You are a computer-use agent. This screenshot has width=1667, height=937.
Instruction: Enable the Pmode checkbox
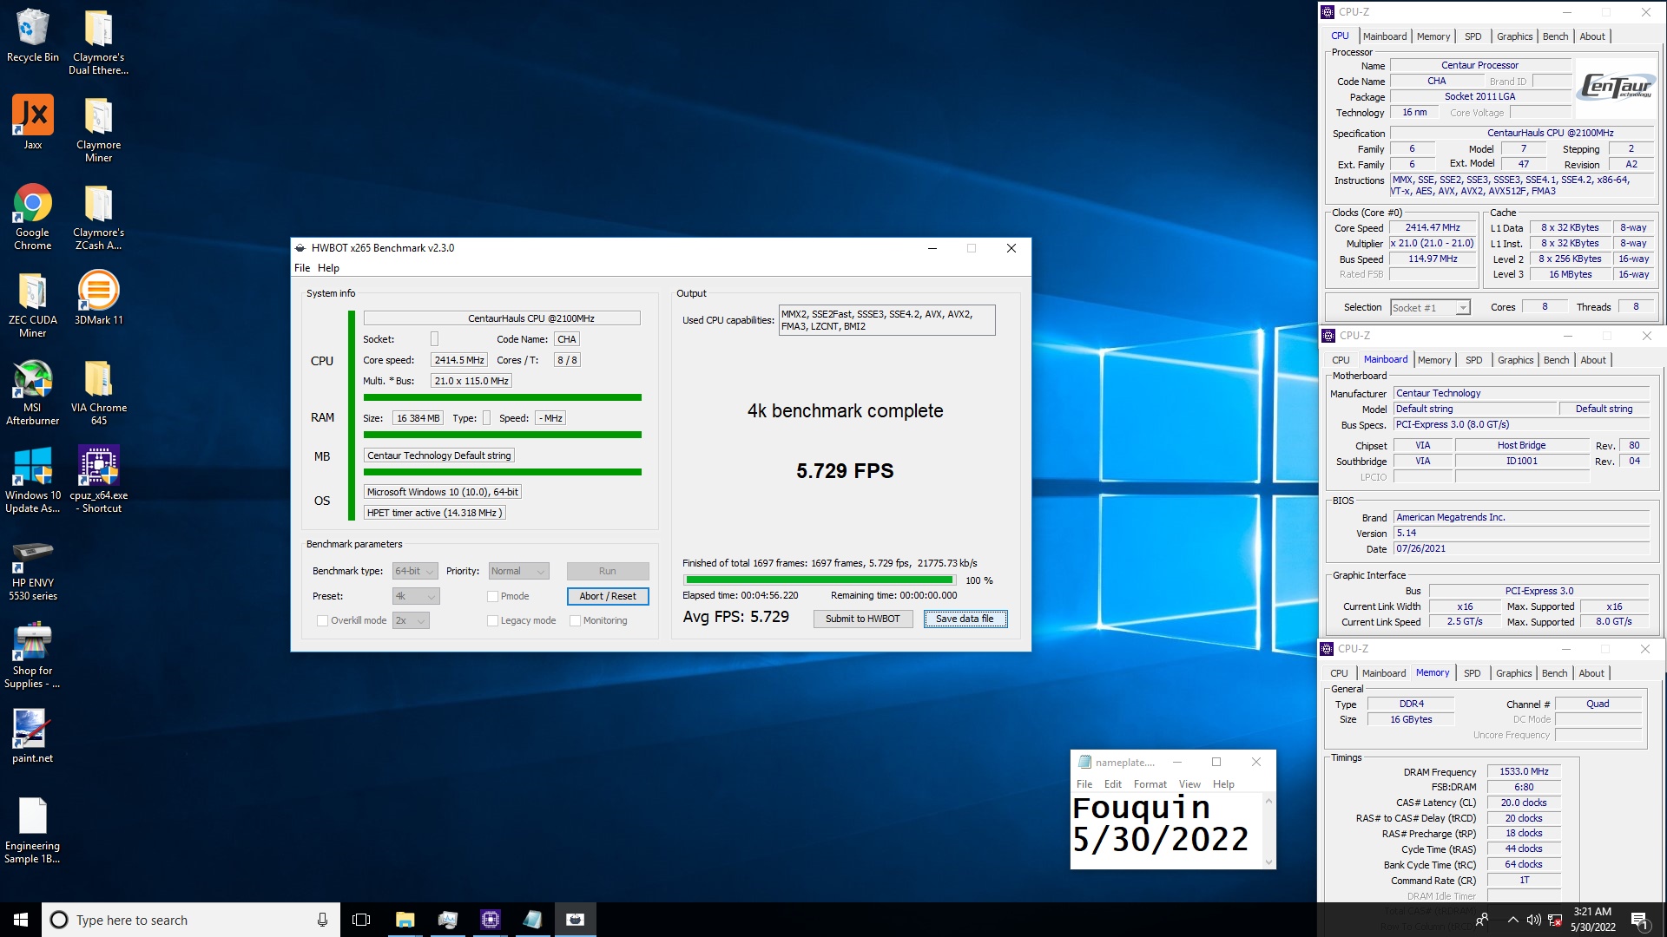492,596
